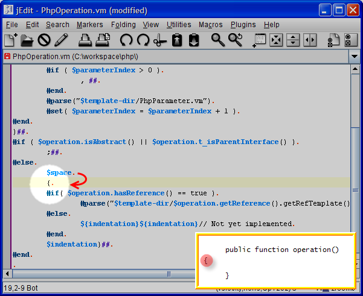Open a file via folder icon

tap(27, 40)
